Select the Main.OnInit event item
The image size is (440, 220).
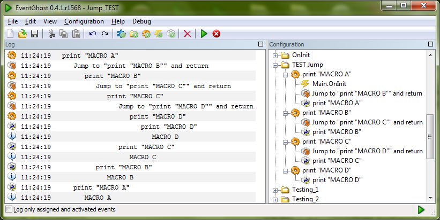329,84
